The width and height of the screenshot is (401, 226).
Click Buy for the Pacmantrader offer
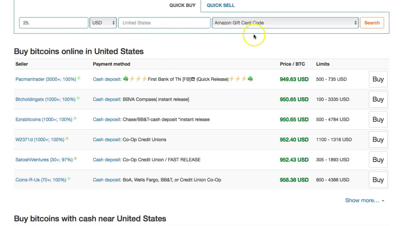tap(378, 79)
